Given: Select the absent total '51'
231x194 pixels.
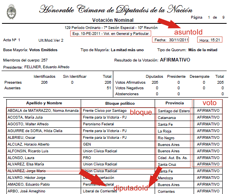Looking at the screenshot, I should click(x=109, y=88).
